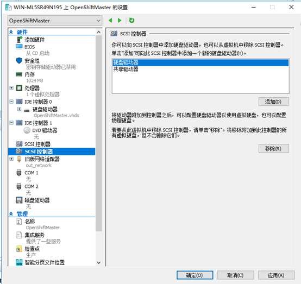
Task: Expand the 处理器 tree node
Action: (11, 88)
